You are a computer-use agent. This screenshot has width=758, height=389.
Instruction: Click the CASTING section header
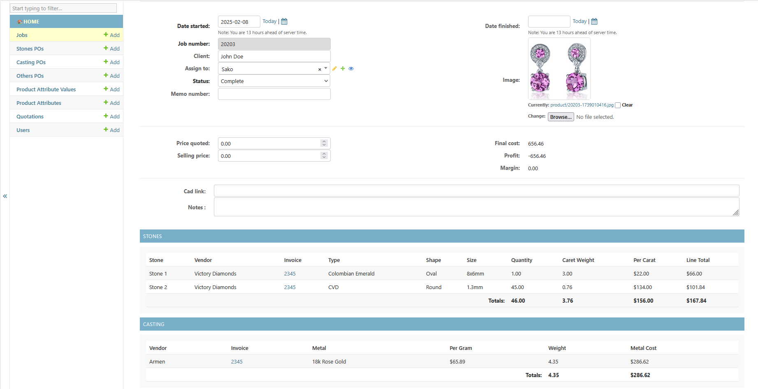442,324
